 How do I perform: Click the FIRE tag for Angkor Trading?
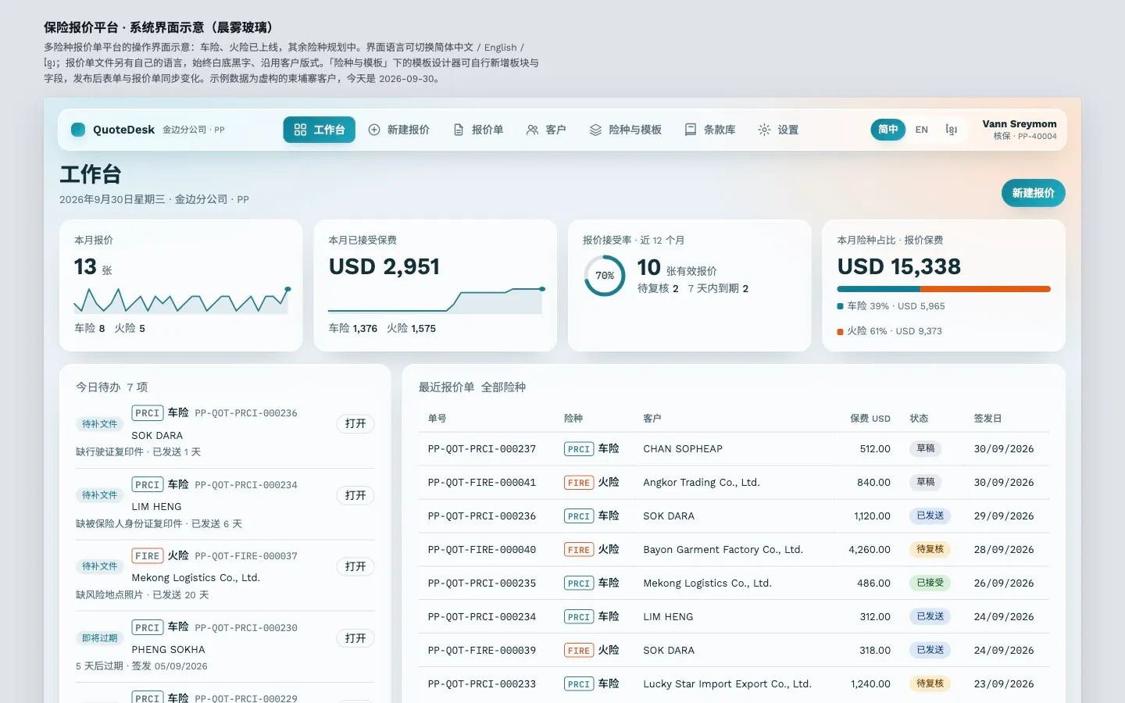(579, 483)
